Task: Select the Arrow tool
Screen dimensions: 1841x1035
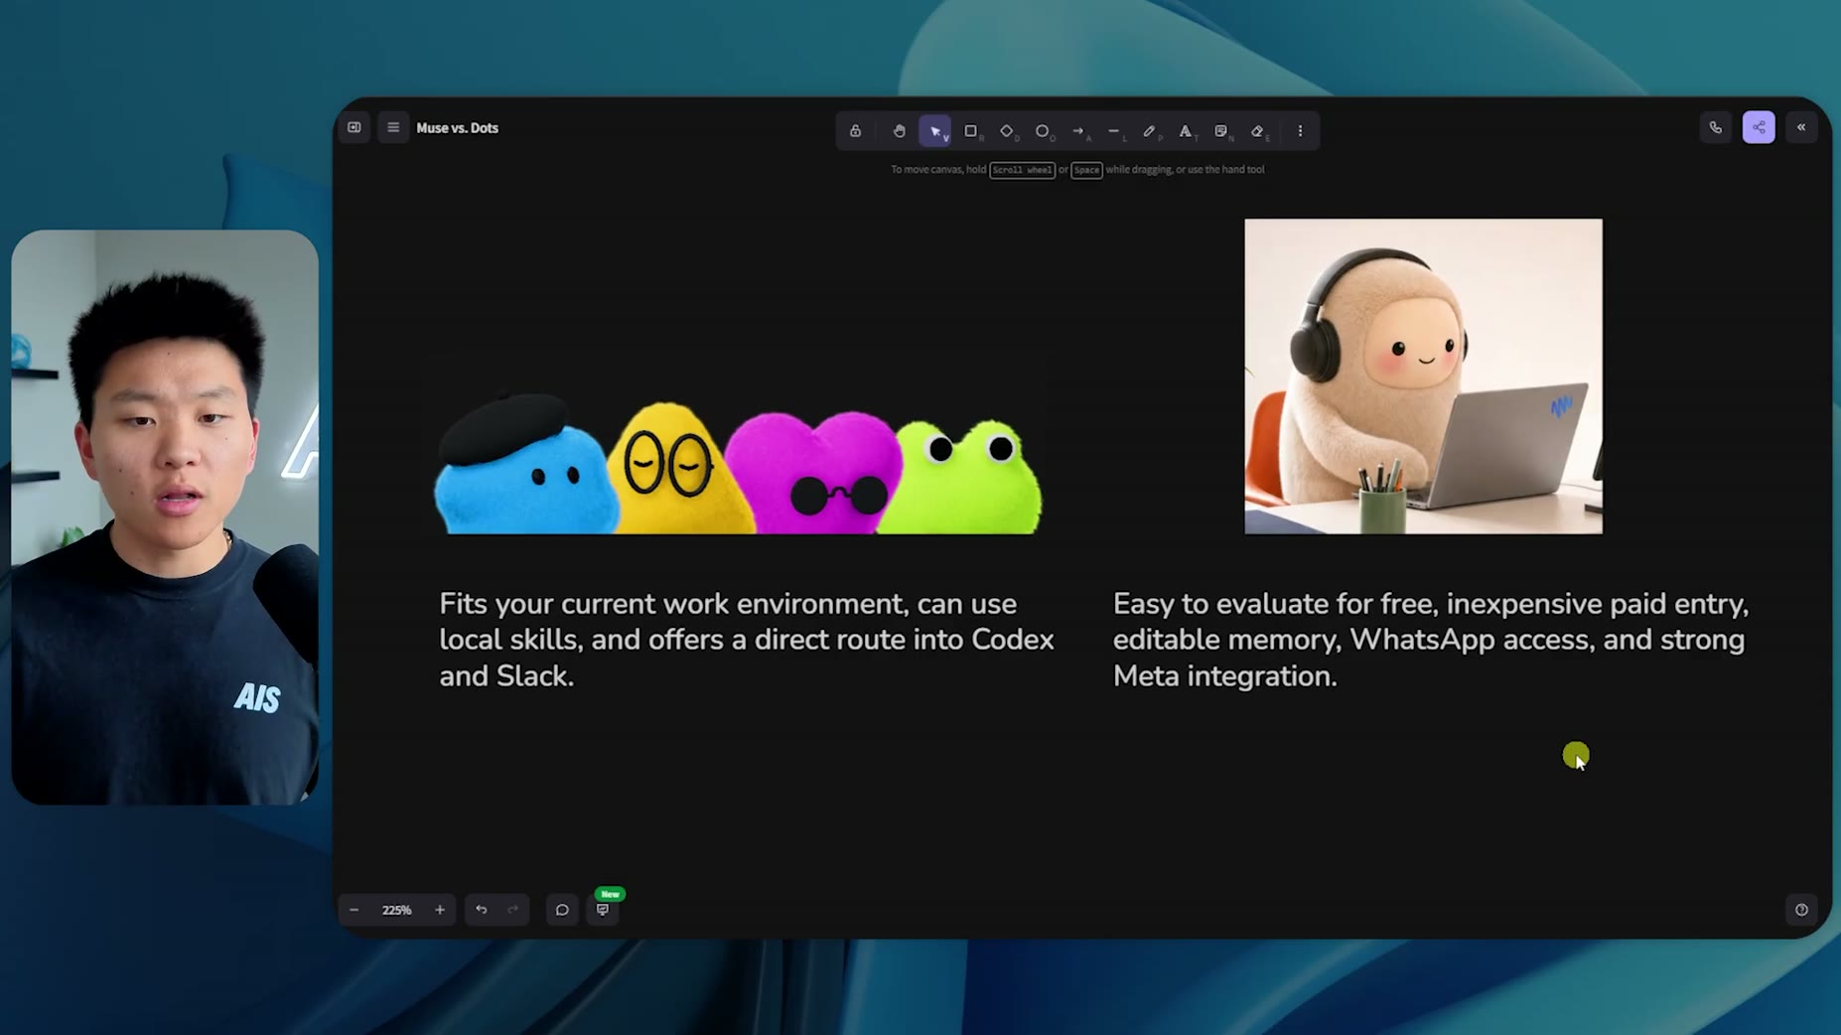Action: (x=1078, y=131)
